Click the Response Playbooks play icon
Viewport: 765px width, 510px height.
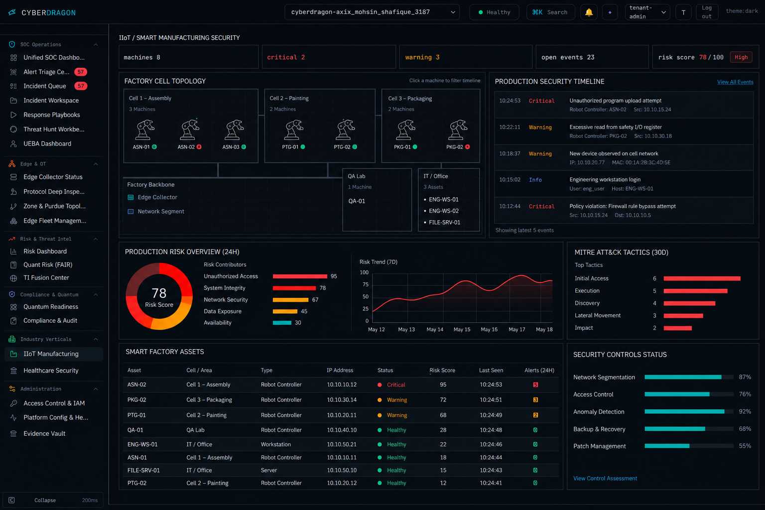[13, 115]
